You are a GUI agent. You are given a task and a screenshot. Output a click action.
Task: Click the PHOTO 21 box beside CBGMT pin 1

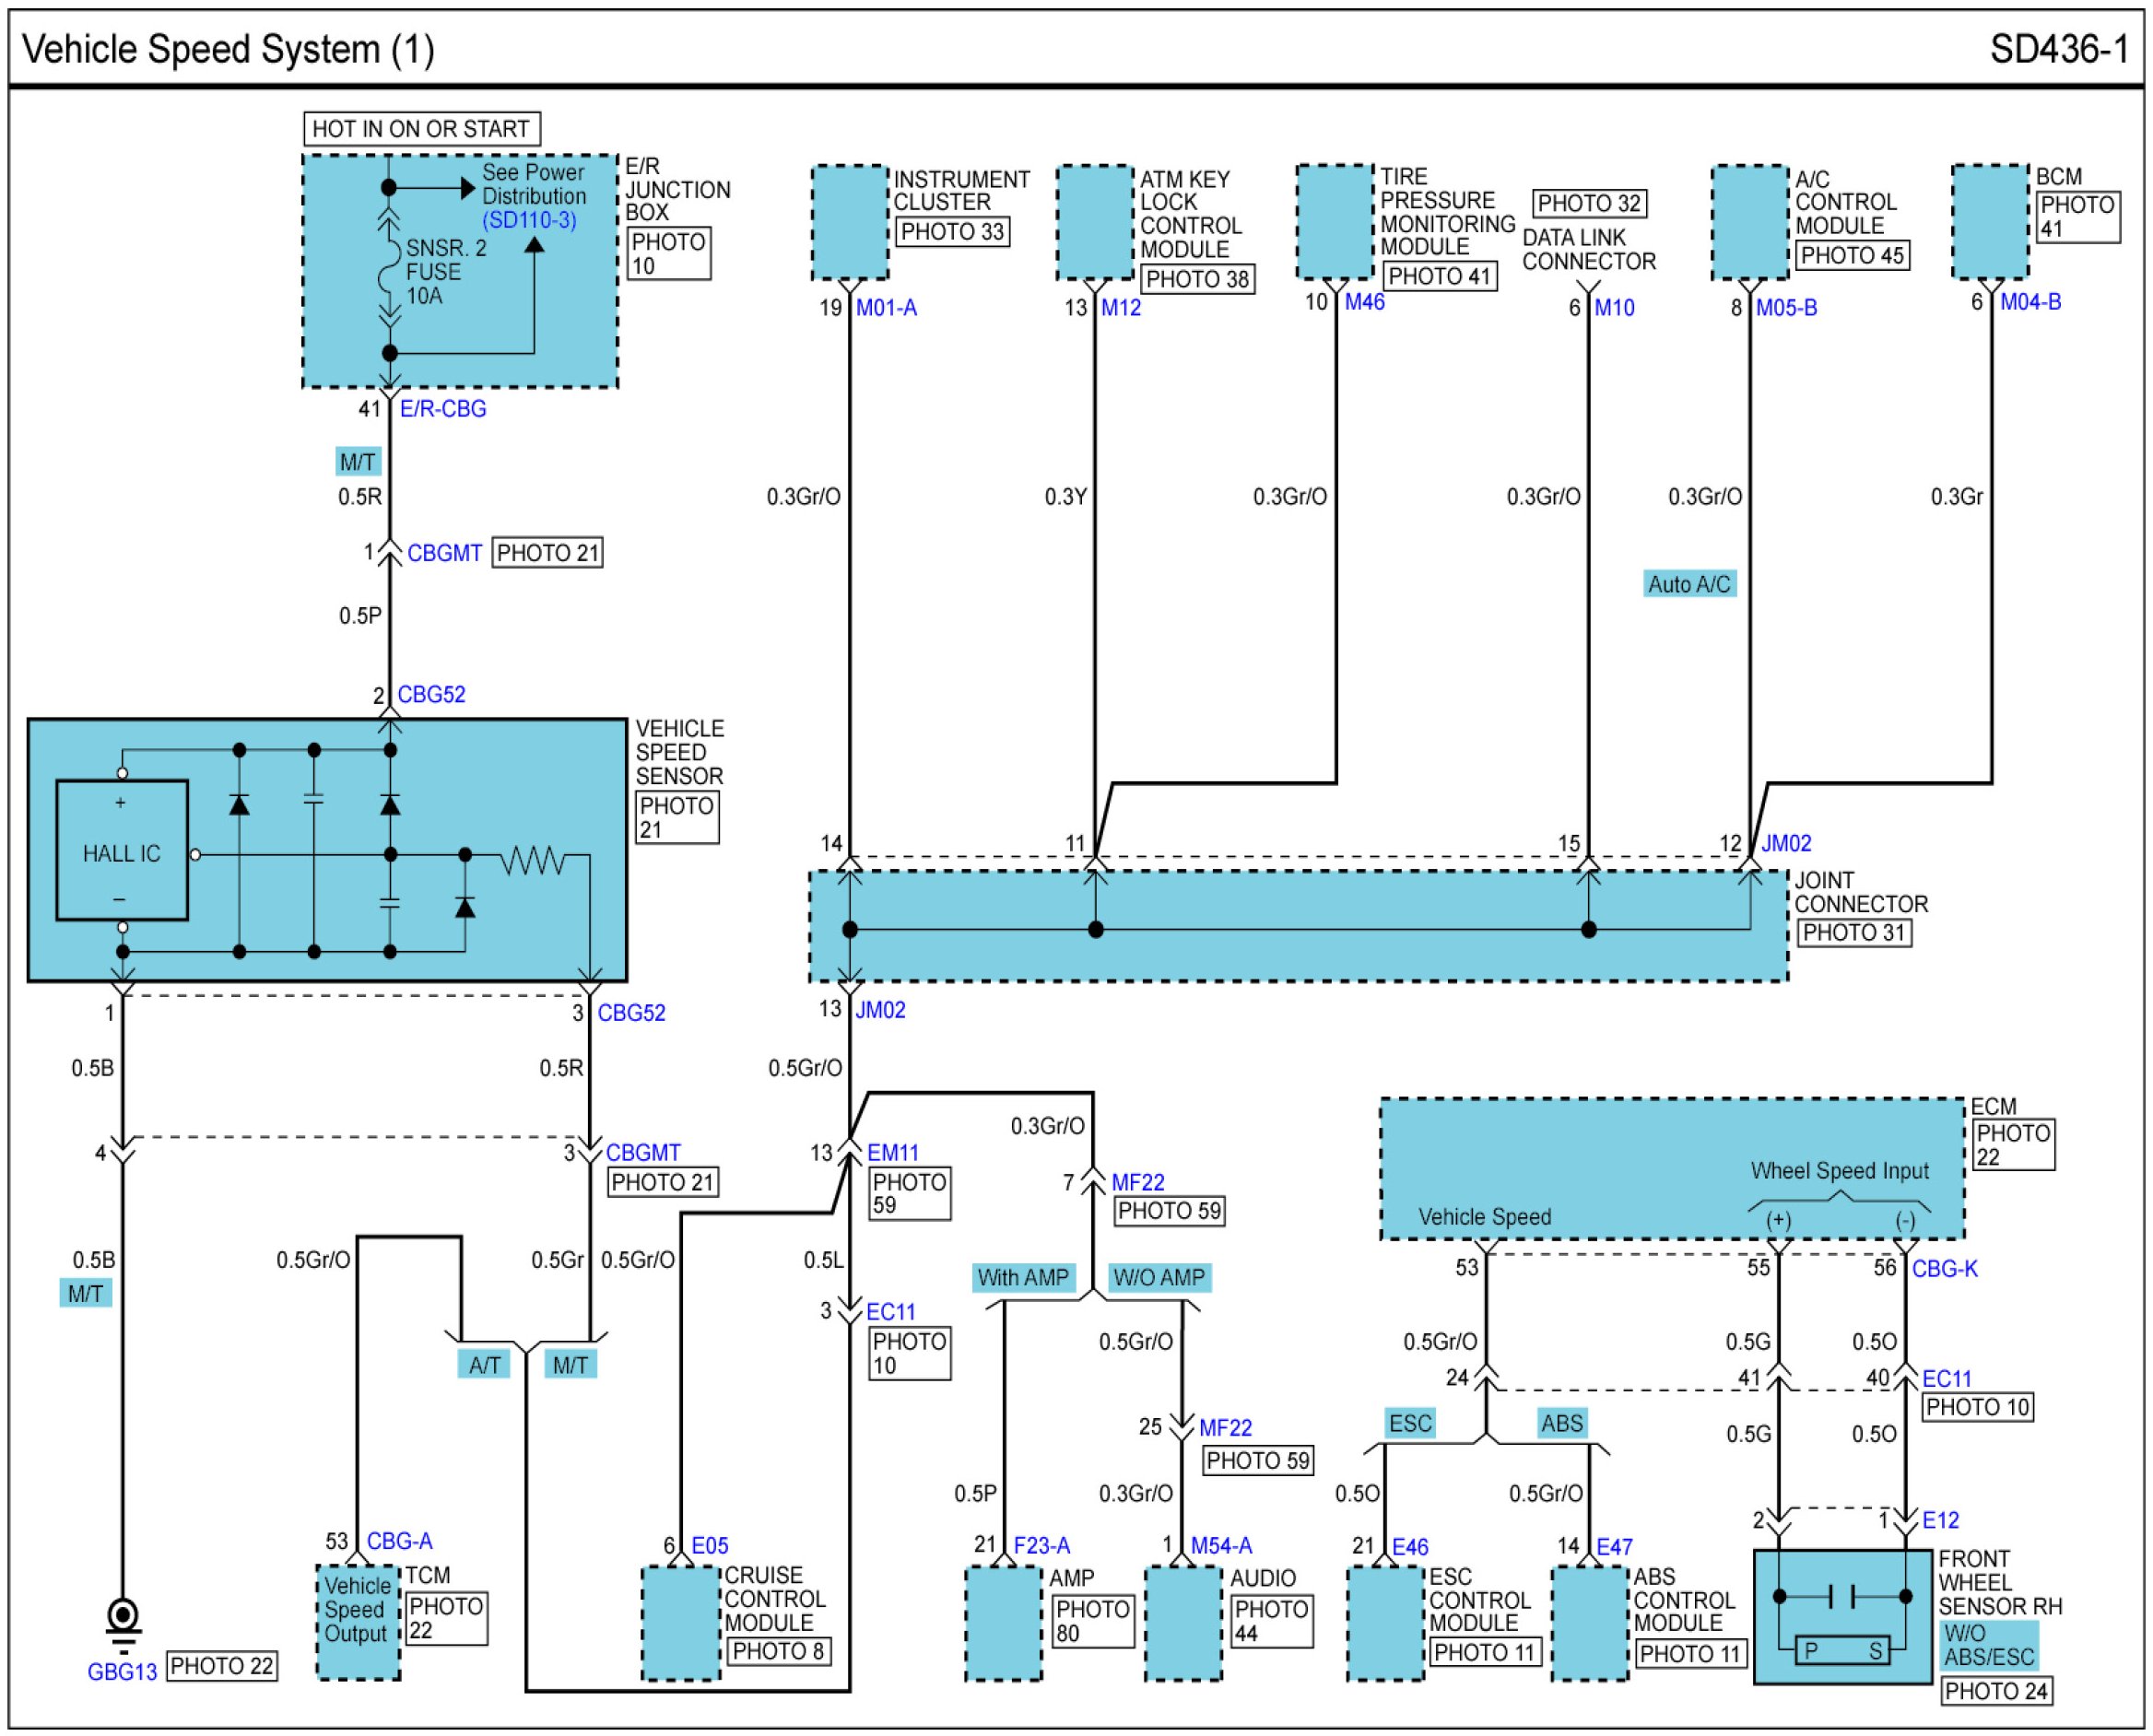pyautogui.click(x=547, y=553)
